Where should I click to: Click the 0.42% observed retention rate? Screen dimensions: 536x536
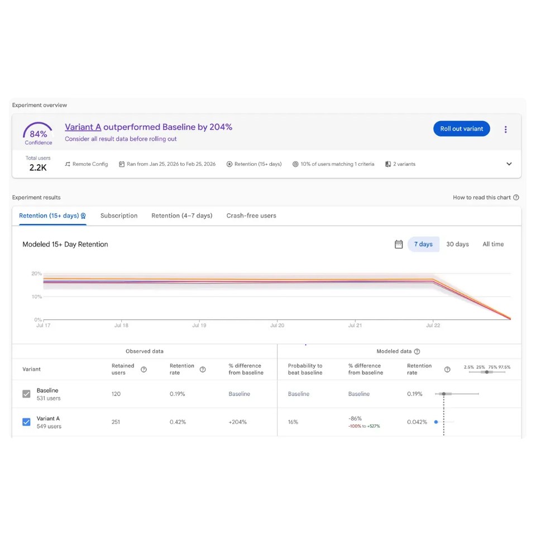tap(178, 422)
